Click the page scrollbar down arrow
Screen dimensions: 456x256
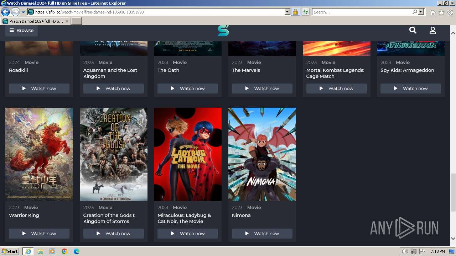tap(453, 239)
